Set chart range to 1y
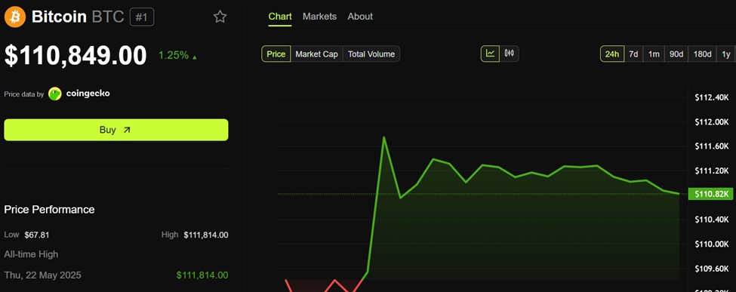The image size is (736, 292). [726, 54]
